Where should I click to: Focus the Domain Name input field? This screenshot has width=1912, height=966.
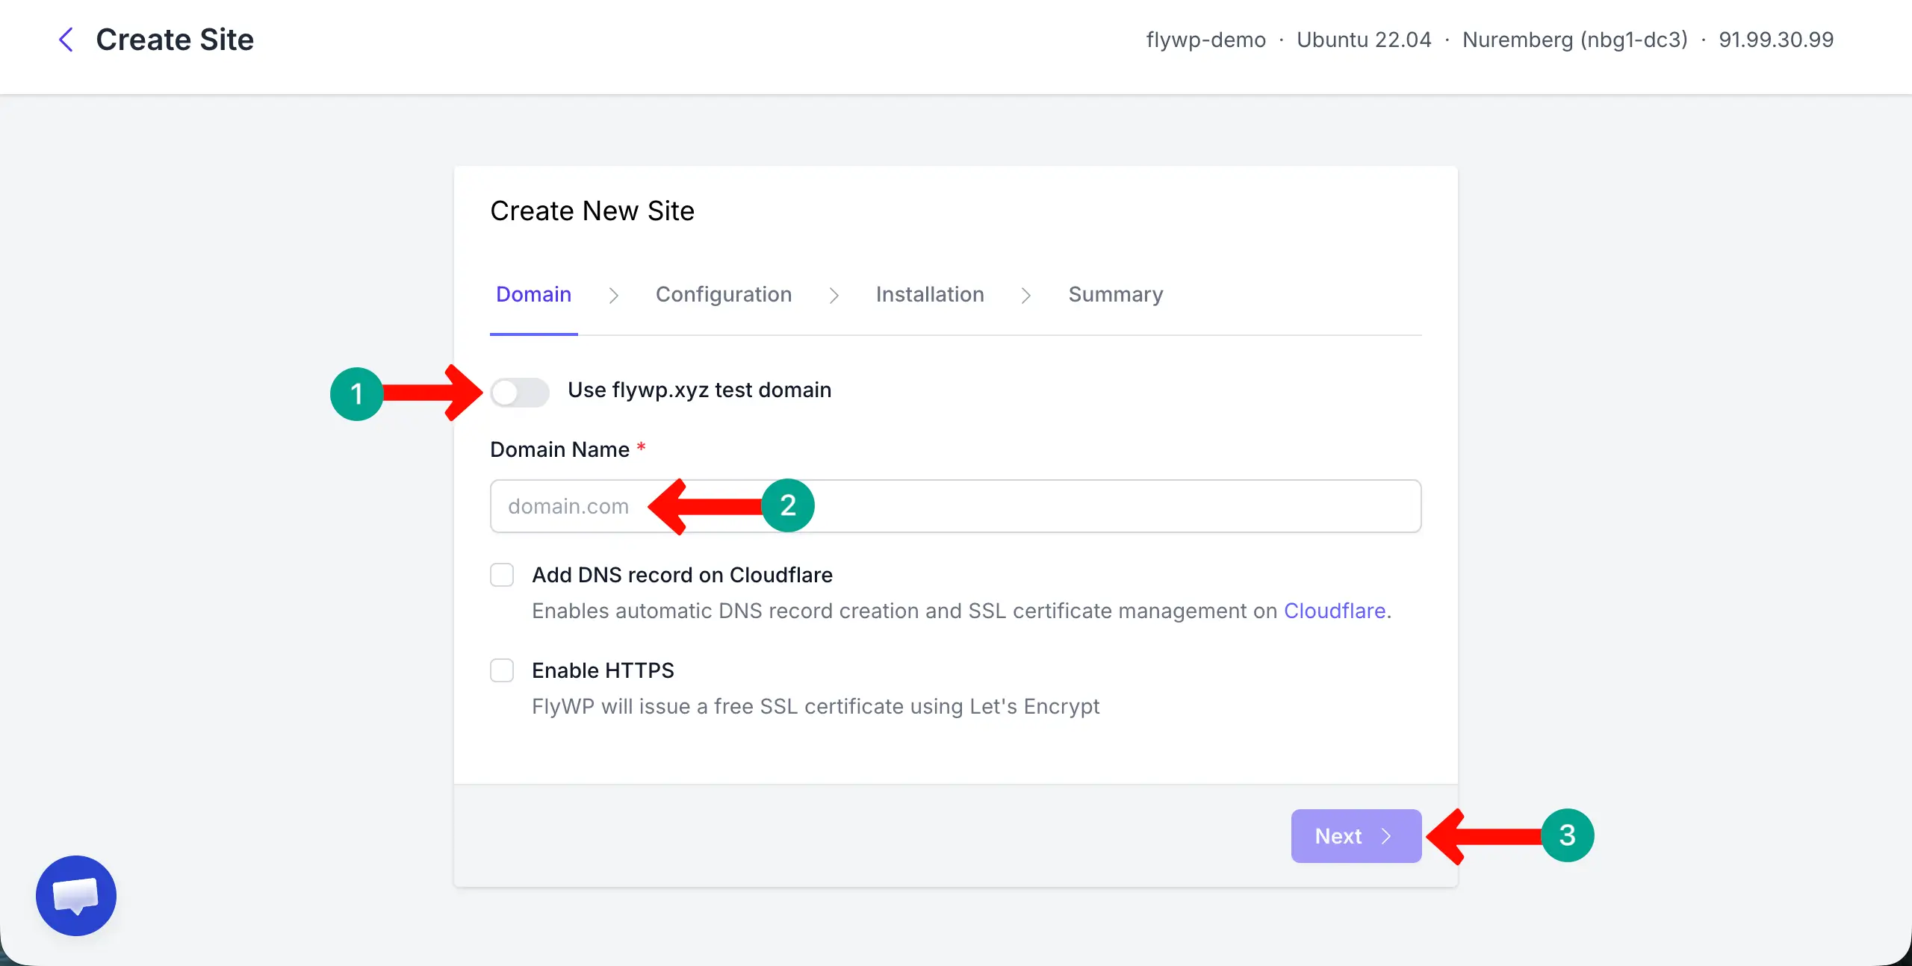coord(956,506)
